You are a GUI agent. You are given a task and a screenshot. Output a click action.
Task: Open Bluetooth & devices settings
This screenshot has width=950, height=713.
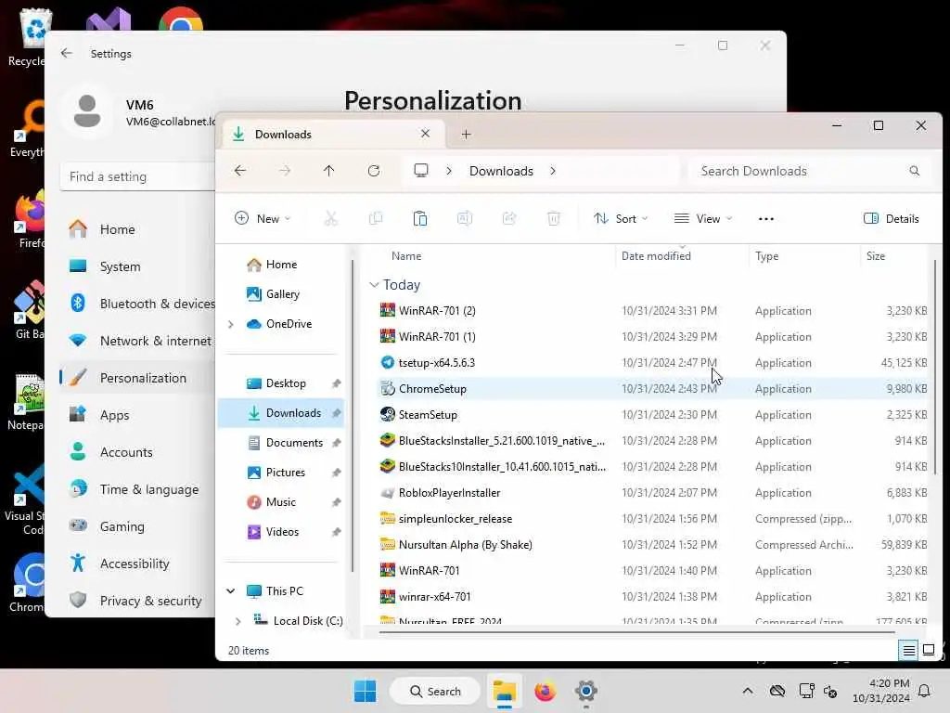point(137,304)
